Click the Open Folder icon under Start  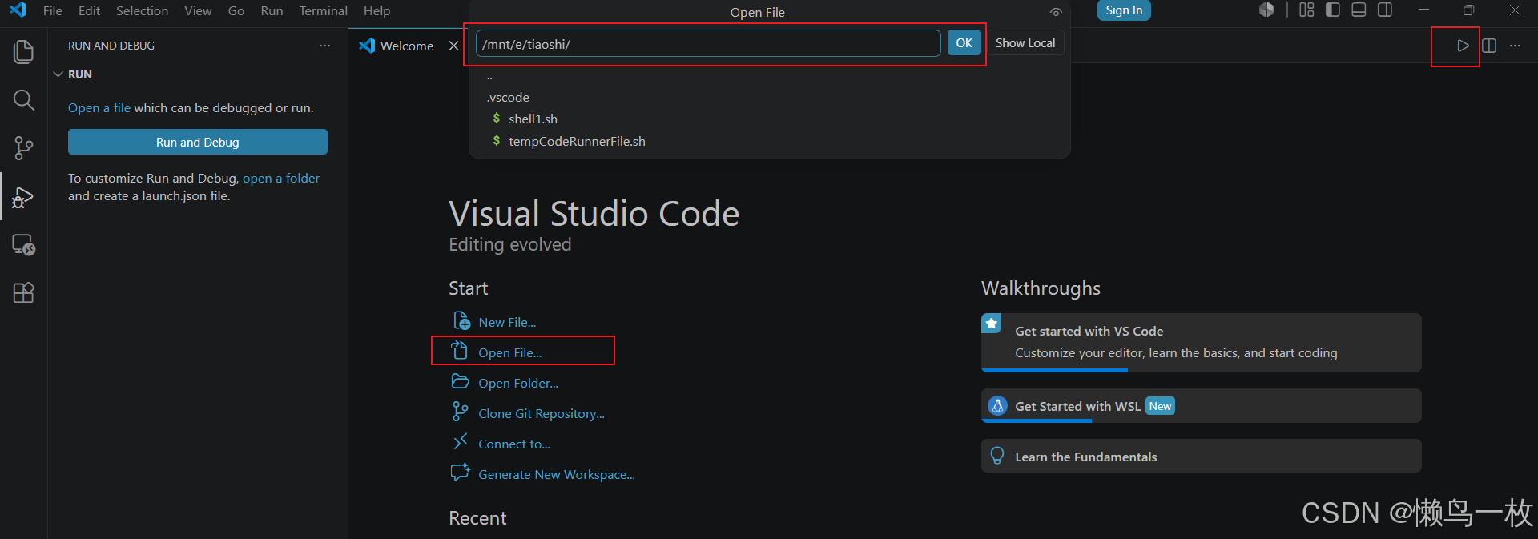(461, 381)
